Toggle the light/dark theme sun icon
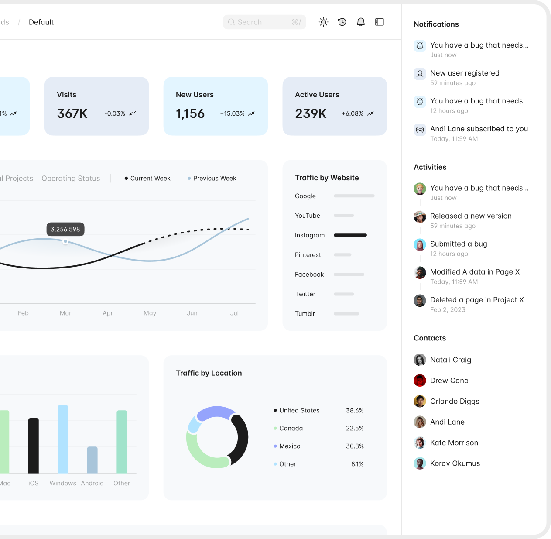Screen dimensions: 551x539 pos(323,22)
